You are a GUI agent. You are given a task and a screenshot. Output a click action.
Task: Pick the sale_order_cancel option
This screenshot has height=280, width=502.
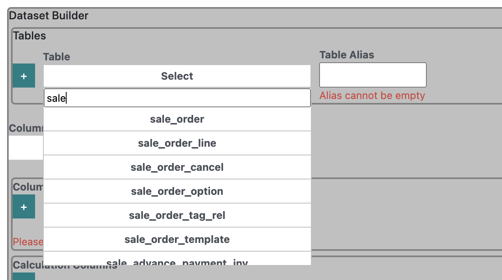coord(177,167)
